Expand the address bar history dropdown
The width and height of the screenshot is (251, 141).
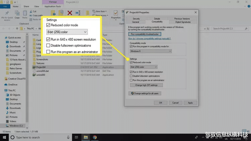(x=205, y=29)
